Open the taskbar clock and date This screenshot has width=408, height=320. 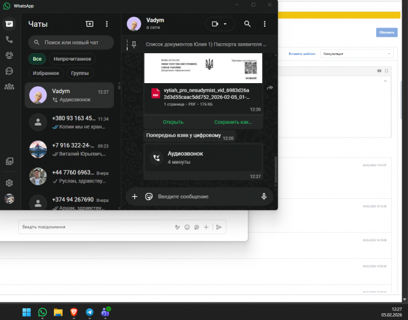[x=392, y=312]
